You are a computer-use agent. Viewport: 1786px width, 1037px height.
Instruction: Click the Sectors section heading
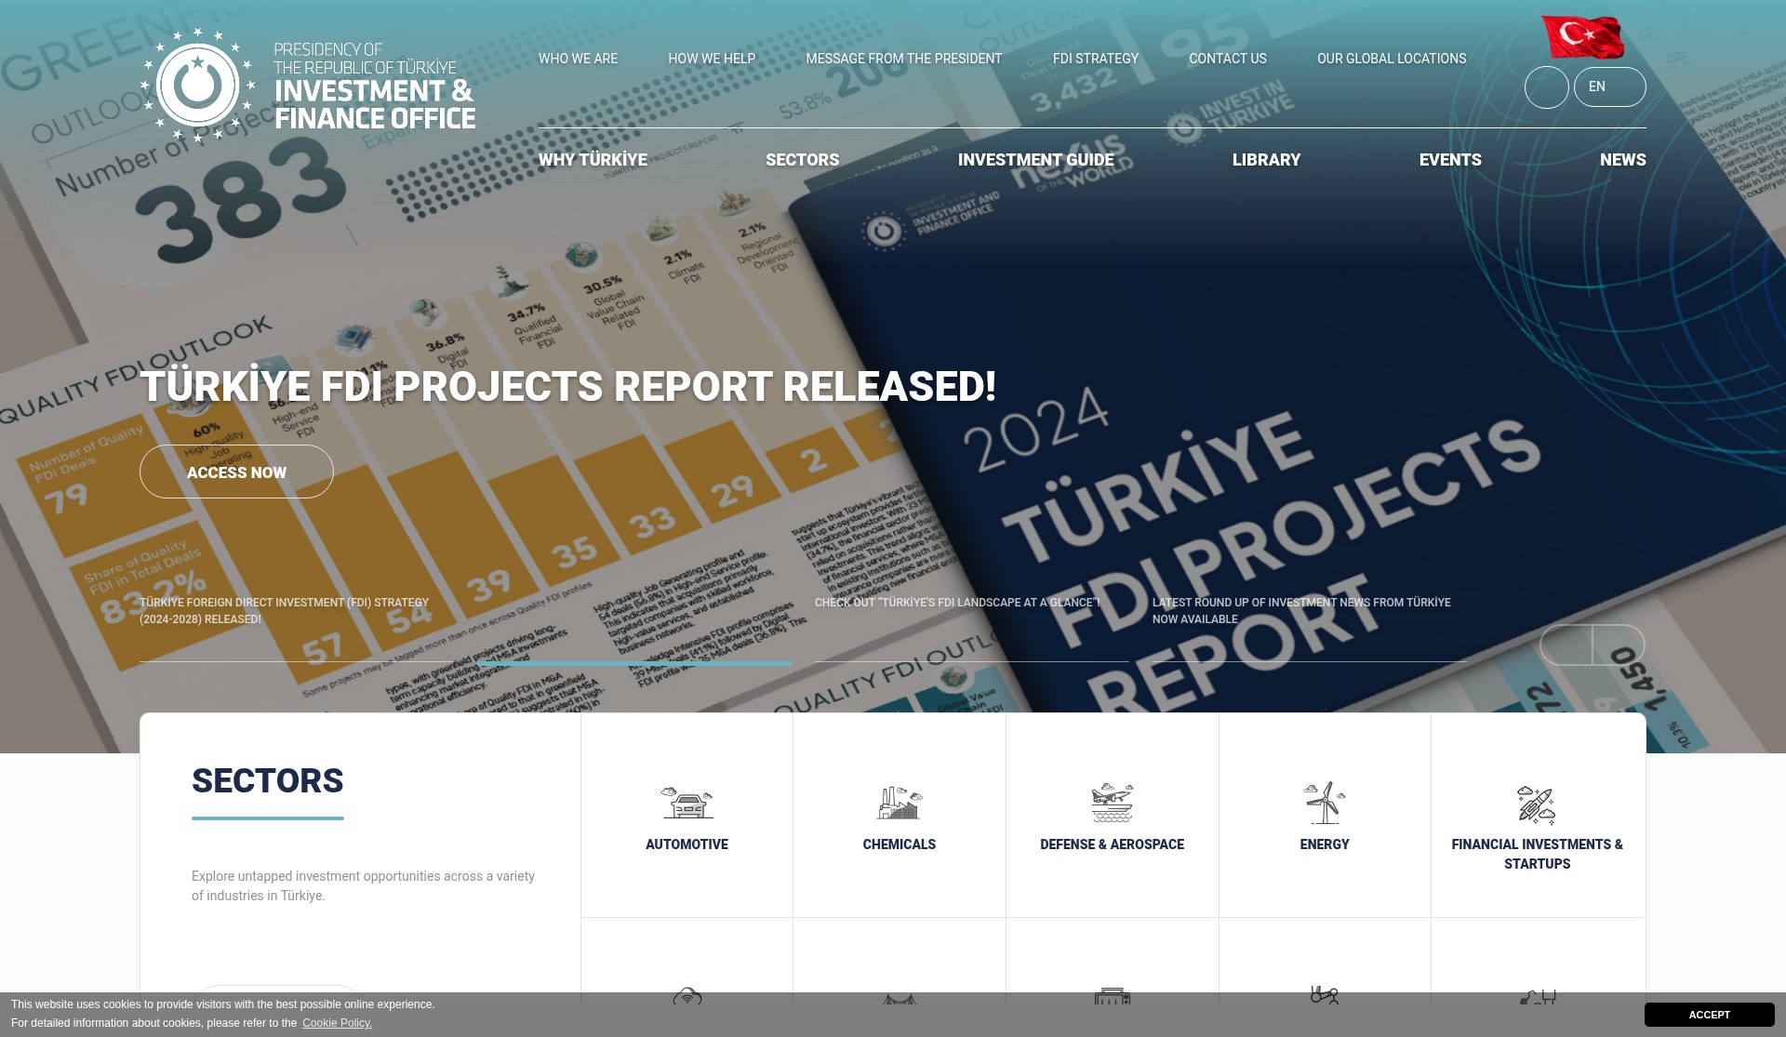[x=268, y=781]
